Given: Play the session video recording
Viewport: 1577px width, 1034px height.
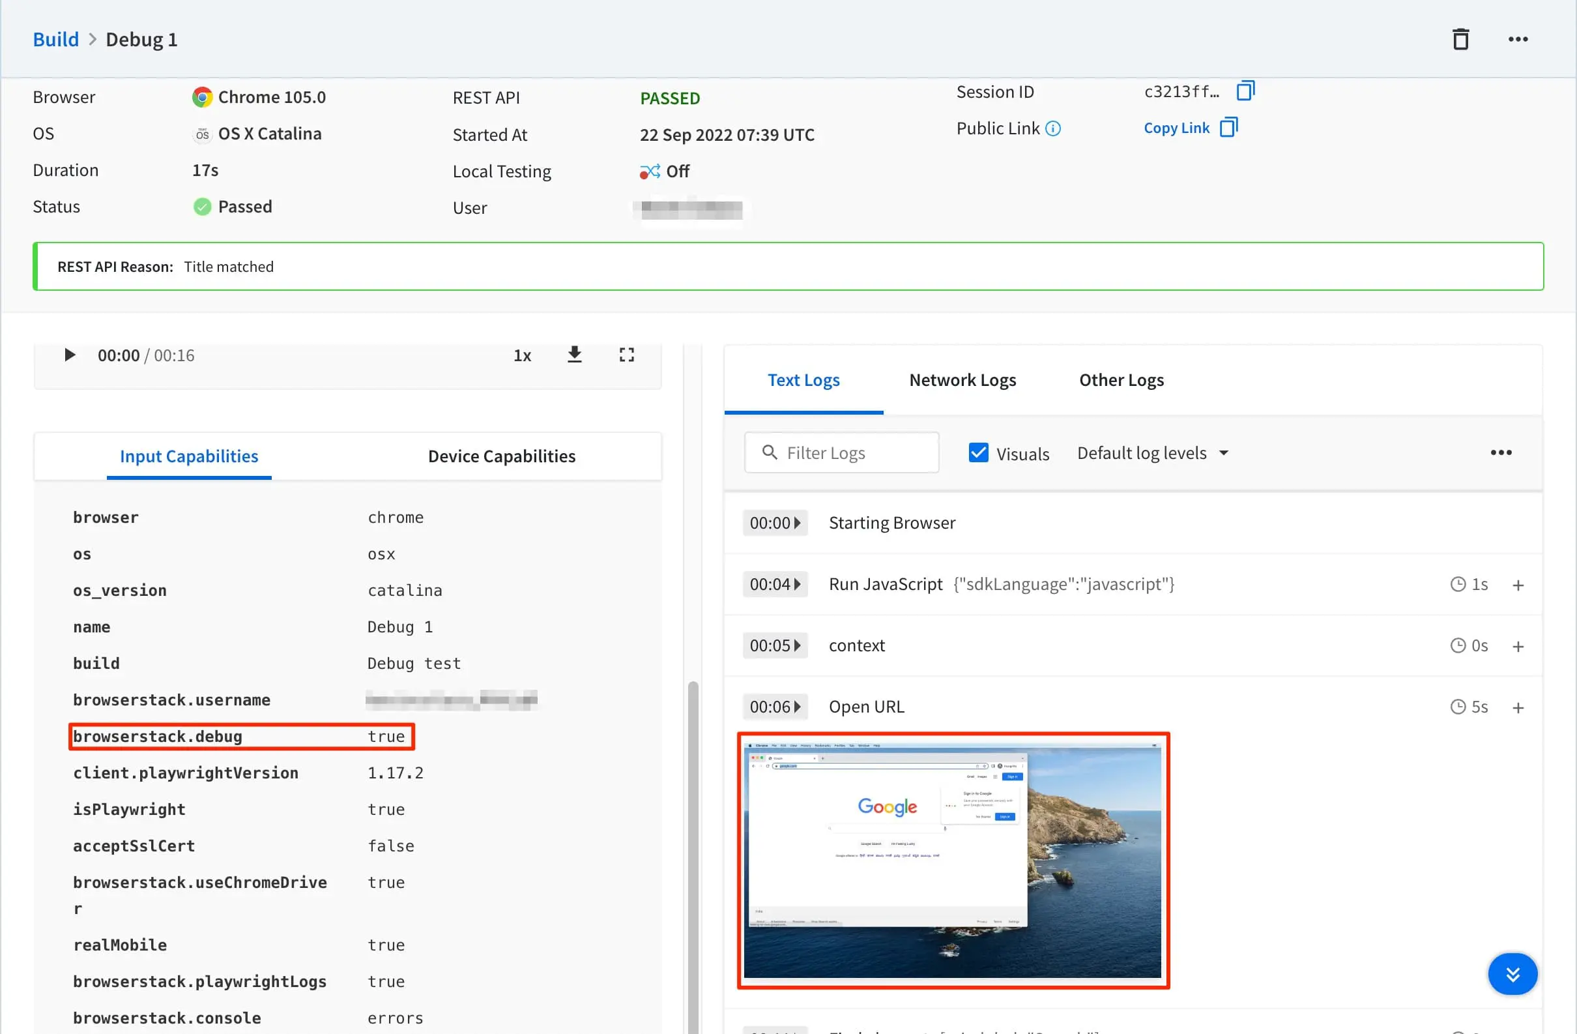Looking at the screenshot, I should (x=69, y=355).
